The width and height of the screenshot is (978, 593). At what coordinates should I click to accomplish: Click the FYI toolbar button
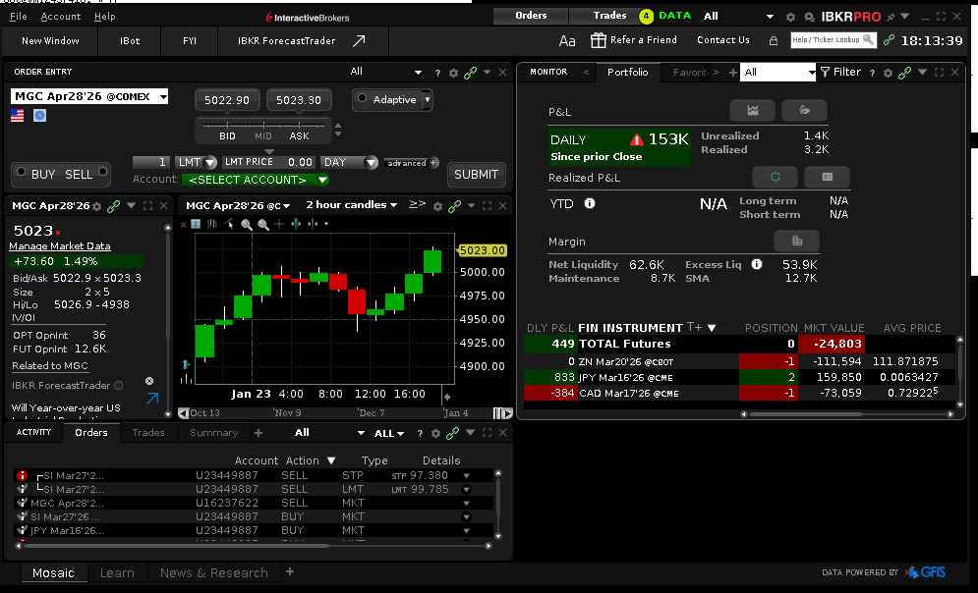190,41
